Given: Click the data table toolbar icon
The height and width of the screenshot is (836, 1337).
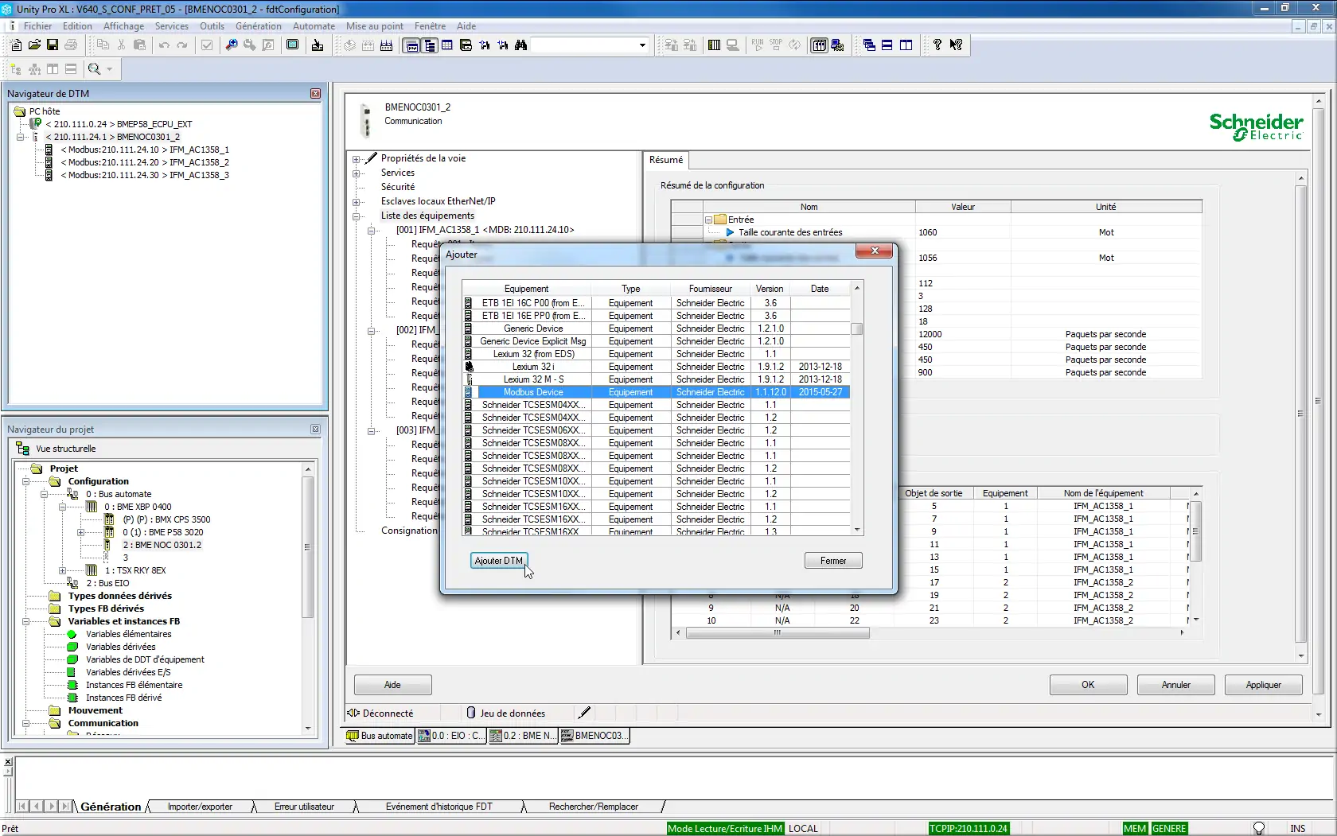Looking at the screenshot, I should (x=447, y=45).
